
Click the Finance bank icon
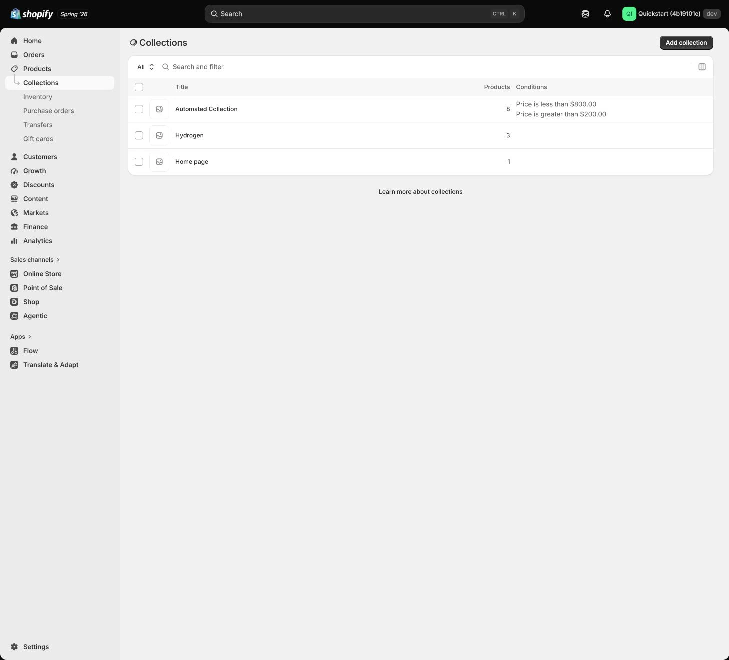click(x=14, y=227)
